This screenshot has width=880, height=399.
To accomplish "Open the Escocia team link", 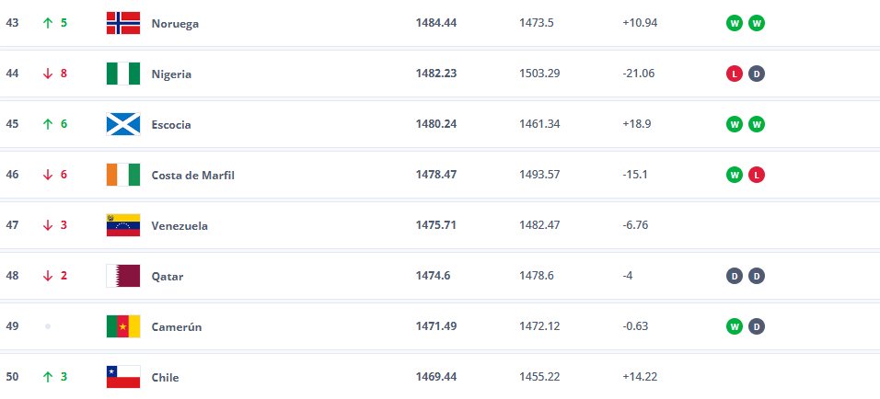I will click(171, 124).
